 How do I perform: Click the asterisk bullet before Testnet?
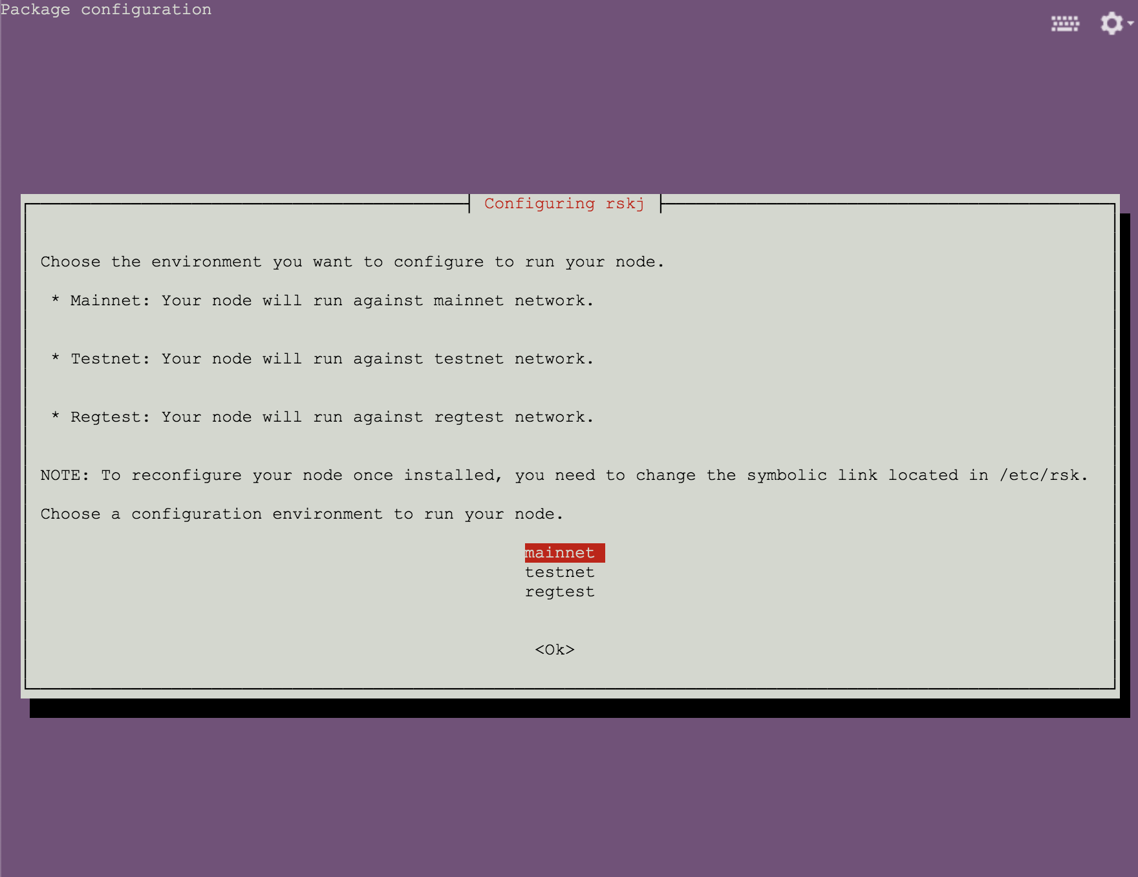56,359
